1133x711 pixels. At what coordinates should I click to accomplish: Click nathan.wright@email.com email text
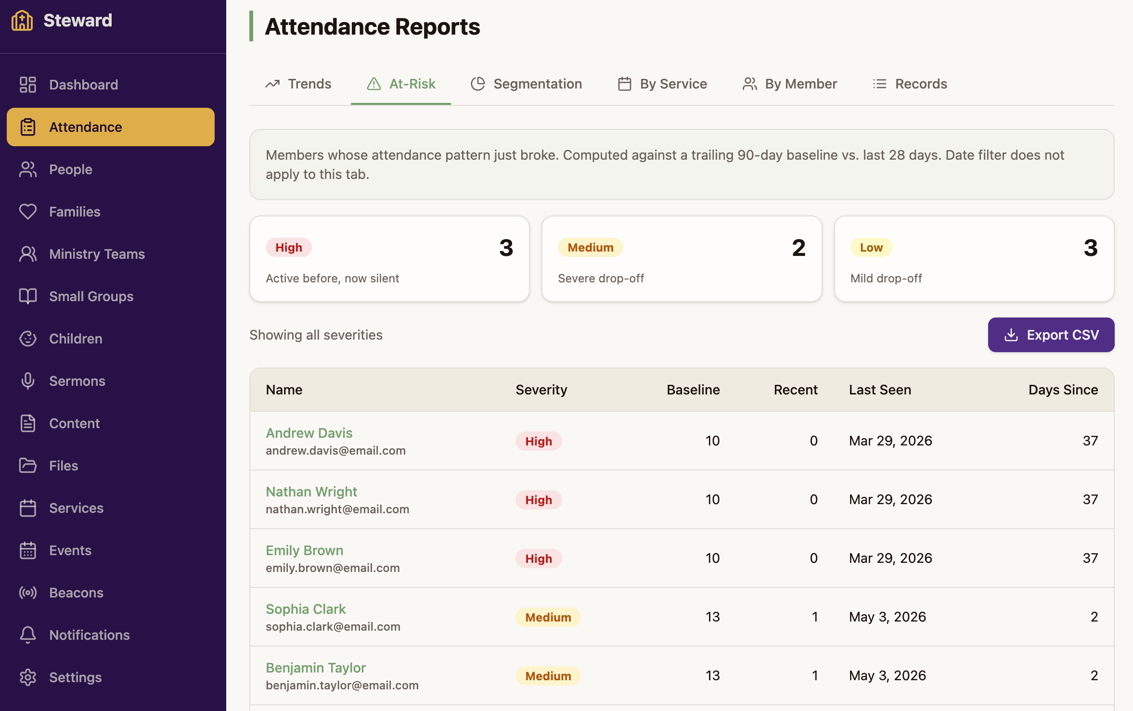click(337, 509)
